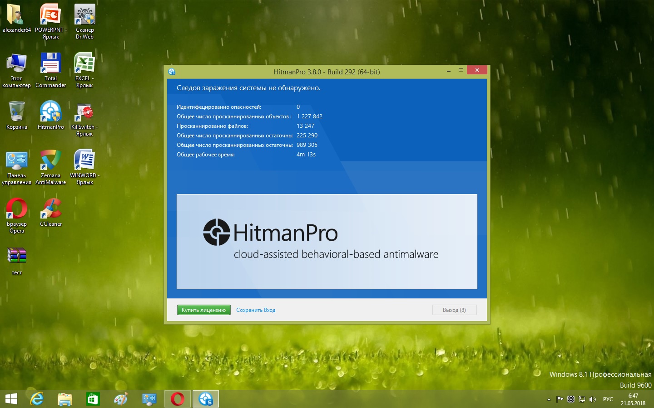The height and width of the screenshot is (408, 654).
Task: Select the Total Commander desktop icon
Action: (x=50, y=63)
